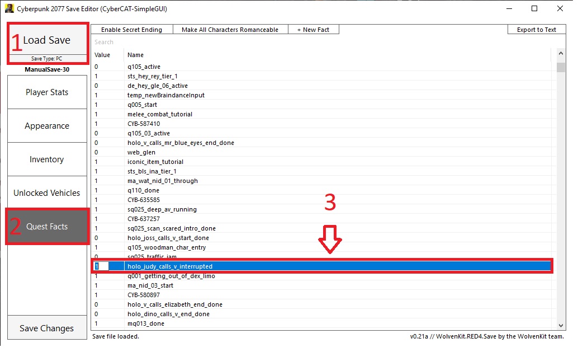Open the Appearance tab
This screenshot has width=578, height=357.
[x=47, y=126]
